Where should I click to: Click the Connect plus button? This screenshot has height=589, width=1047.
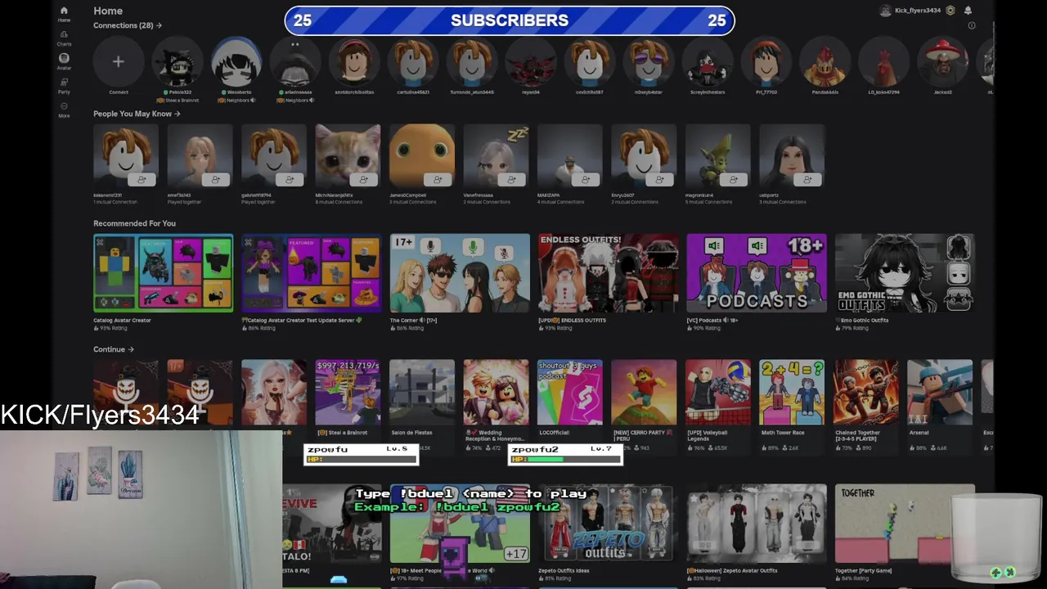(x=119, y=61)
